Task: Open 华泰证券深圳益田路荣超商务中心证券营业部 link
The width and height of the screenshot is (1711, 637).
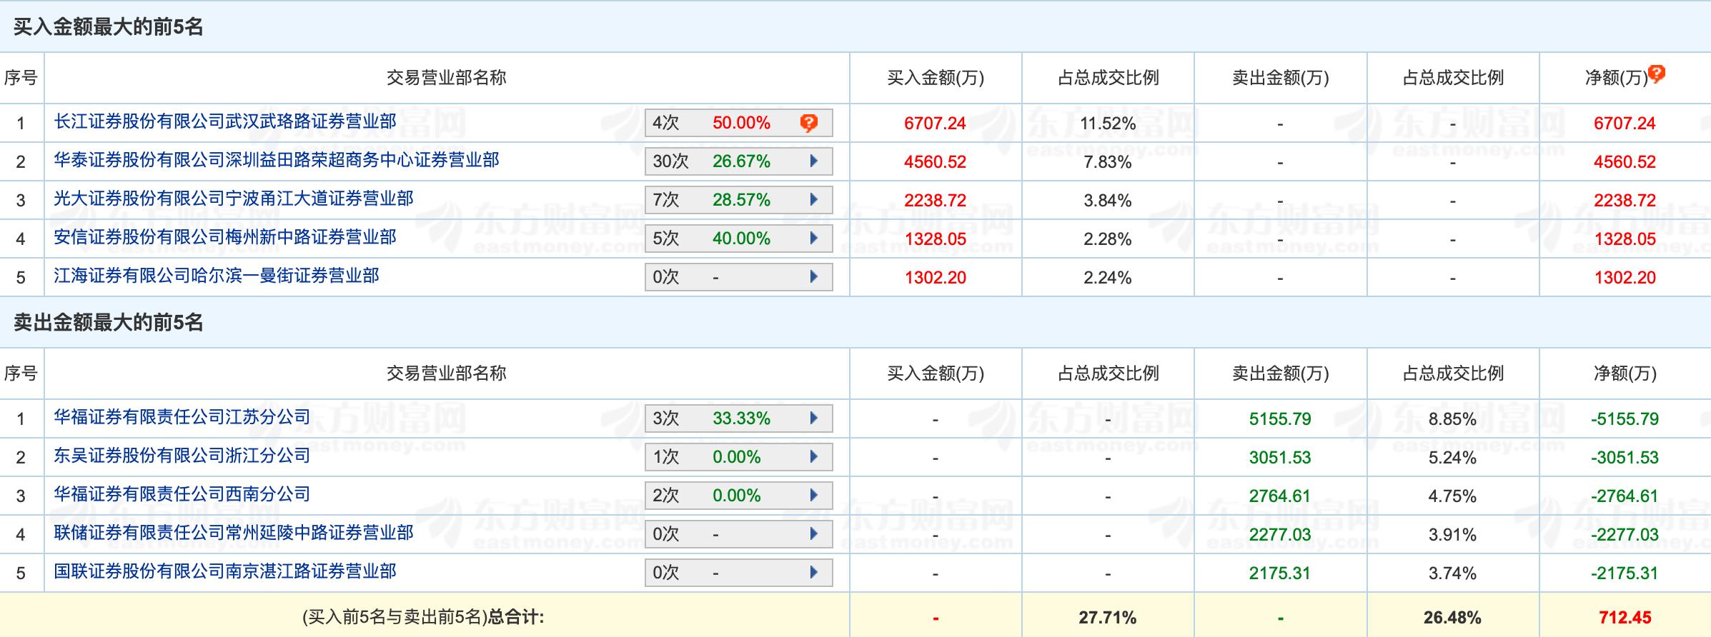Action: click(x=277, y=160)
